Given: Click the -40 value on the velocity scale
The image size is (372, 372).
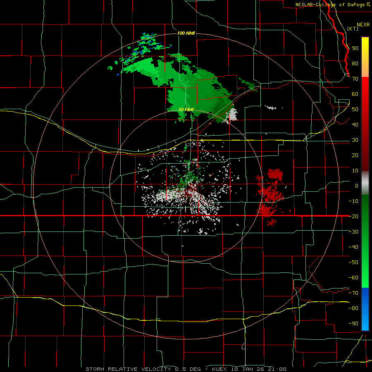Looking at the screenshot, I should coord(353,247).
